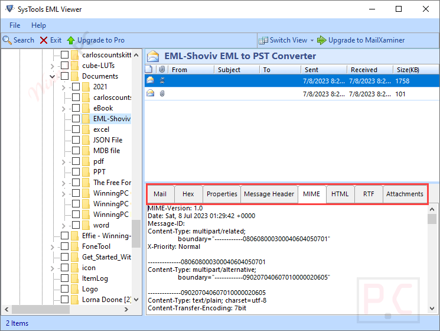The image size is (440, 331).
Task: Sort by the Size(KB) column header
Action: (x=416, y=70)
